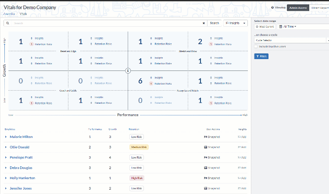Screen dimensions: 329x194
Task: Click the search magnifier icon
Action: pyautogui.click(x=7, y=23)
